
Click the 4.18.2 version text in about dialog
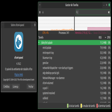(x=19, y=64)
